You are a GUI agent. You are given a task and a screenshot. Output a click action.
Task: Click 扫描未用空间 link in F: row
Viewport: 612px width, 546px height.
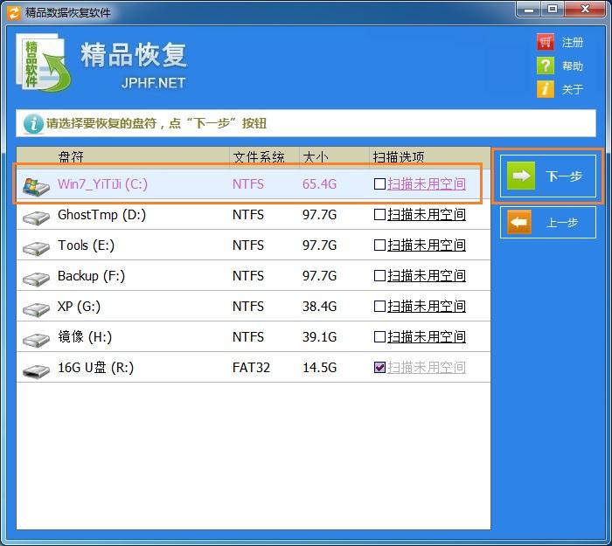coord(427,276)
